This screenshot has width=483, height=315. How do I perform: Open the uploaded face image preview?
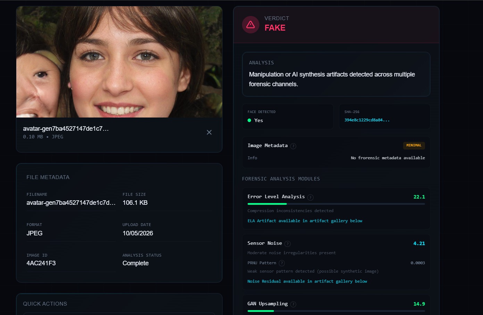pos(119,62)
